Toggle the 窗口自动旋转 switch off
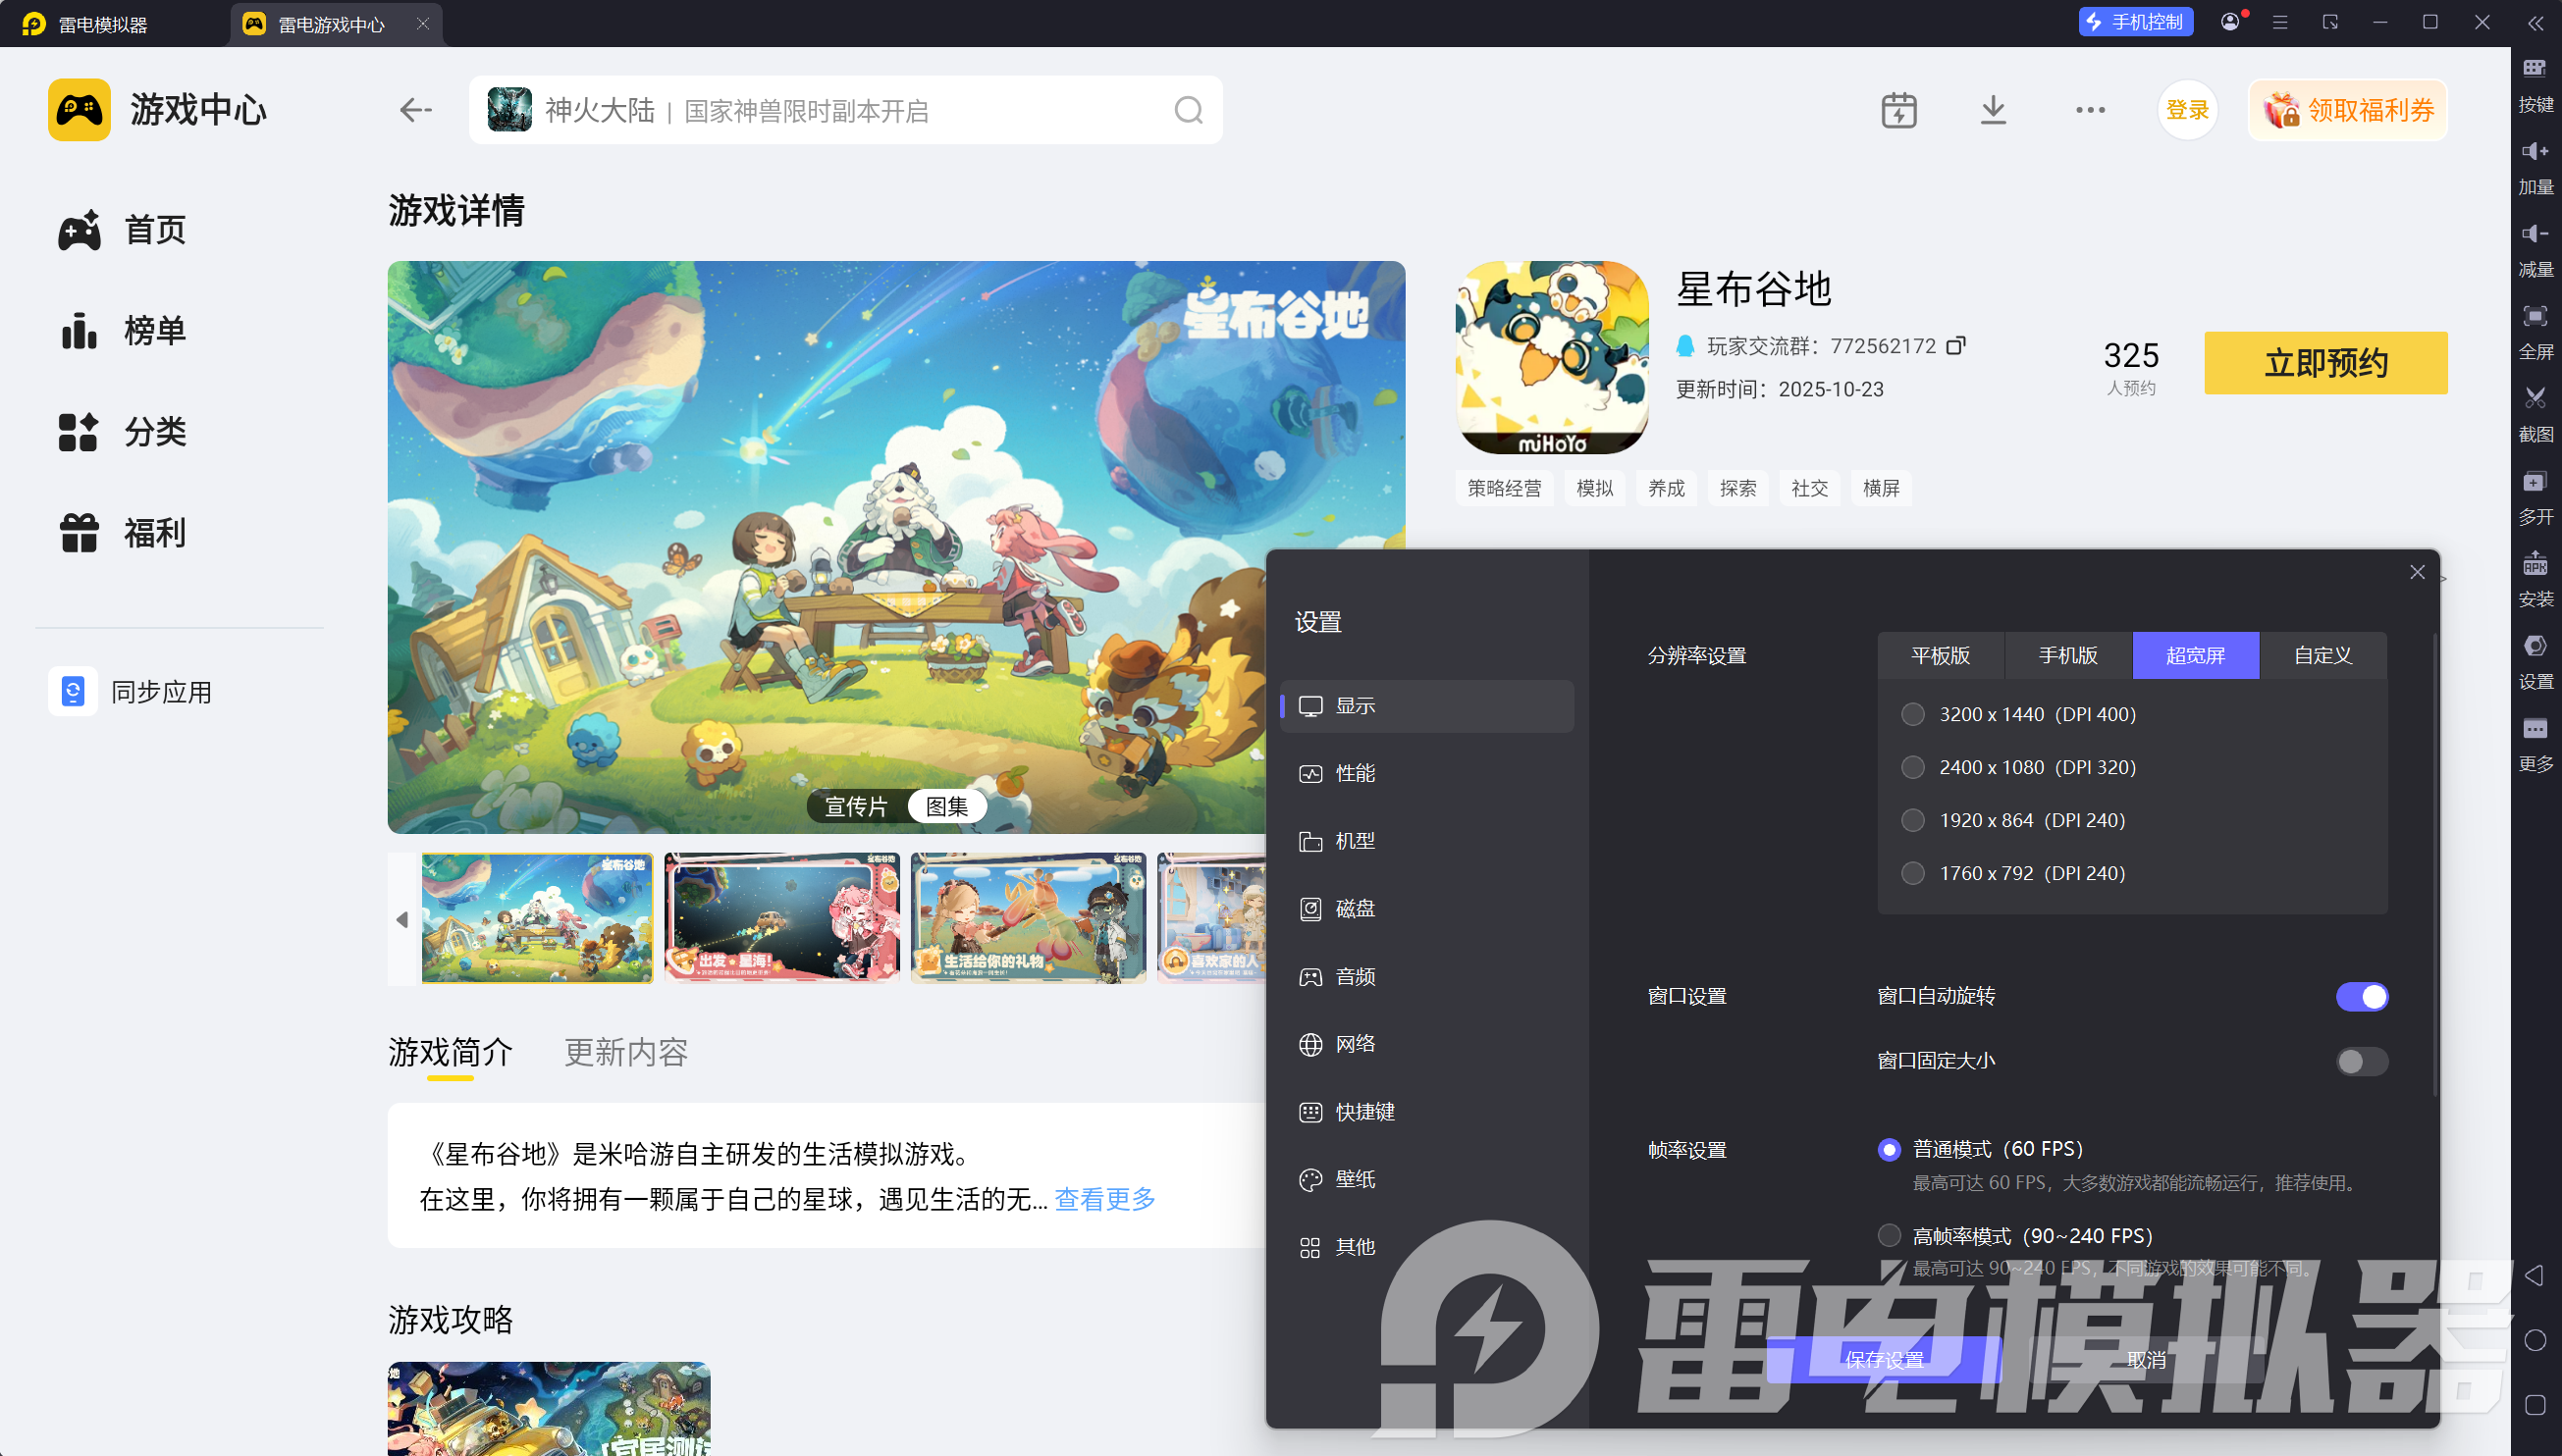The image size is (2562, 1456). 2361,996
